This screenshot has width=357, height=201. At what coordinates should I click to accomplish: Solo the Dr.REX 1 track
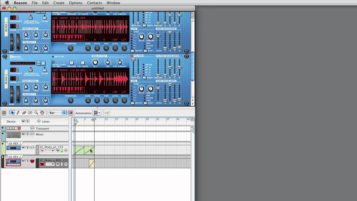[28, 147]
